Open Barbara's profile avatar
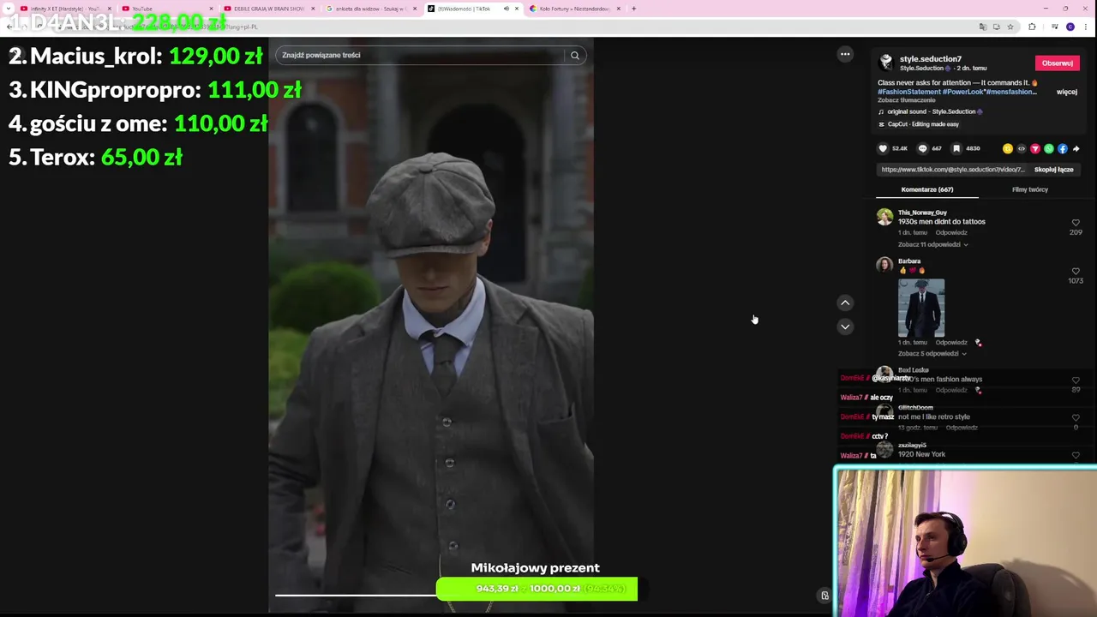1097x617 pixels. [884, 265]
